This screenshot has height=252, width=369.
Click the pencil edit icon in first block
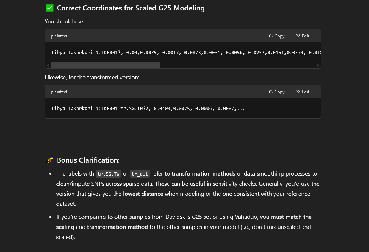[298, 36]
